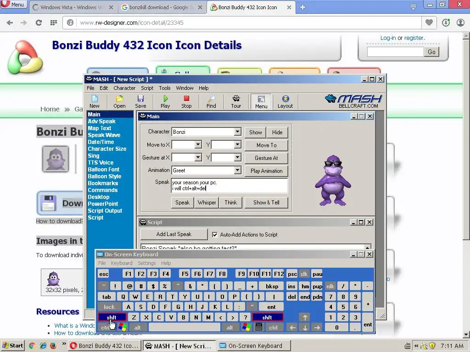Screen dimensions: 470x352
Task: Select Balloon Style in the MASH sidebar
Action: pyautogui.click(x=104, y=176)
